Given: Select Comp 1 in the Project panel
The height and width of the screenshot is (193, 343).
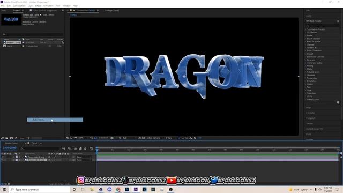Looking at the screenshot, I should 10,46.
